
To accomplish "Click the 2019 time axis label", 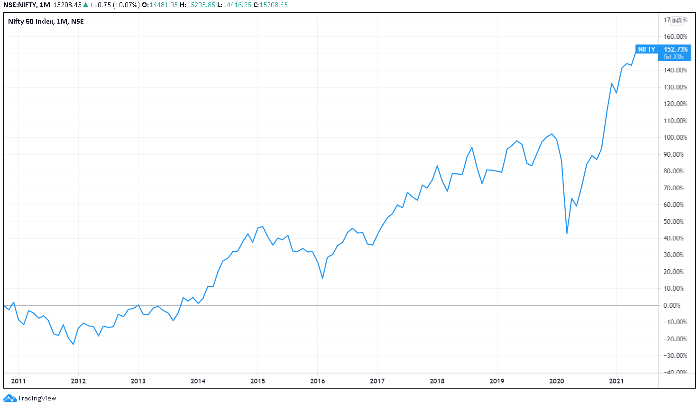I will (x=497, y=381).
